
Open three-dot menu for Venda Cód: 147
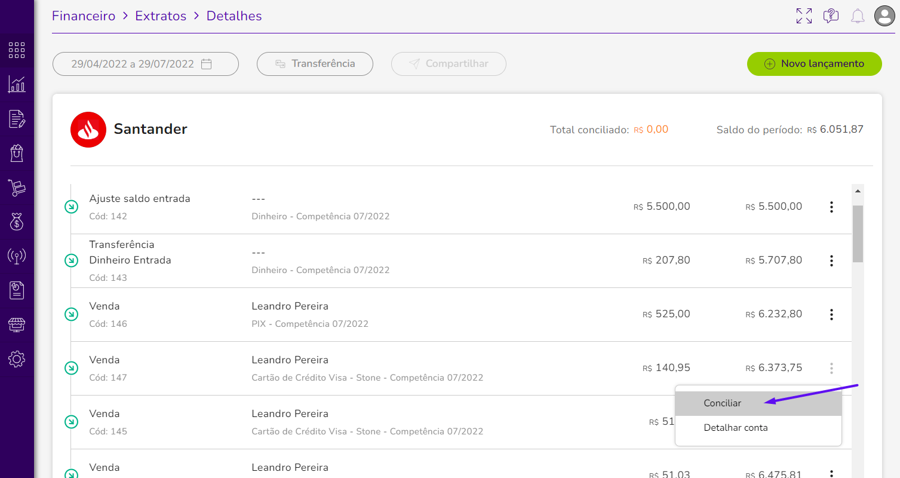click(x=831, y=368)
